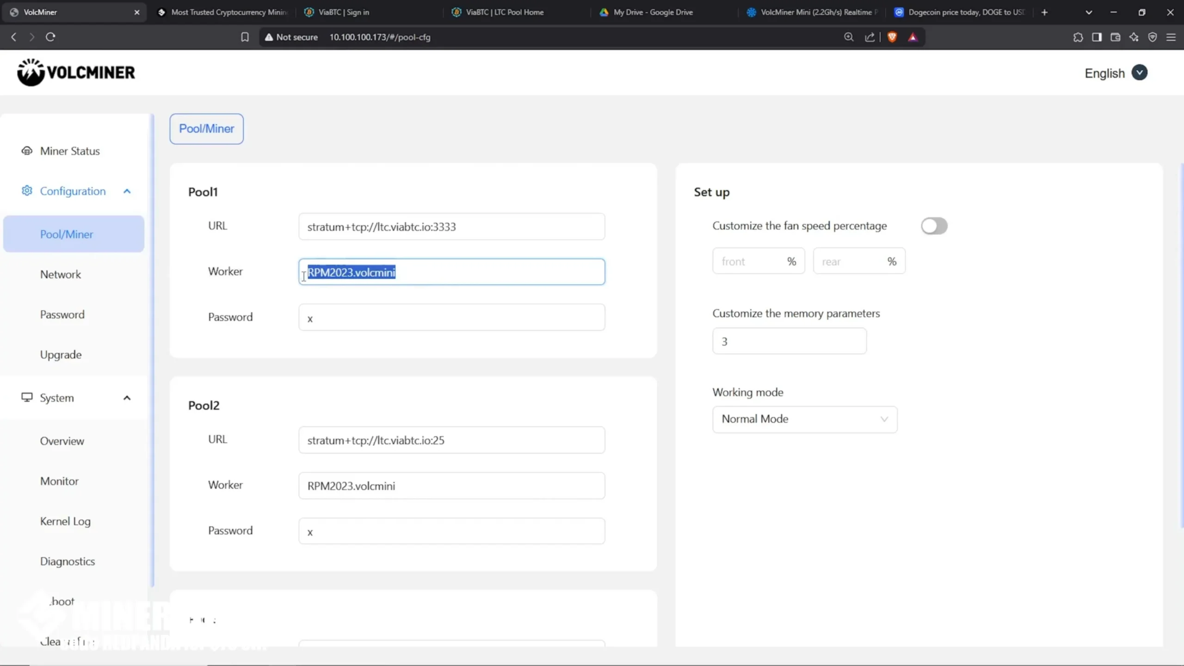The image size is (1184, 666).
Task: Click the Pool1 URL field
Action: coord(451,227)
